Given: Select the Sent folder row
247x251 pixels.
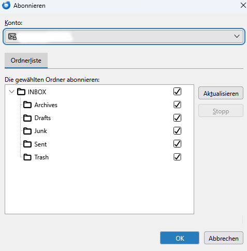Looking at the screenshot, I should pyautogui.click(x=99, y=144).
